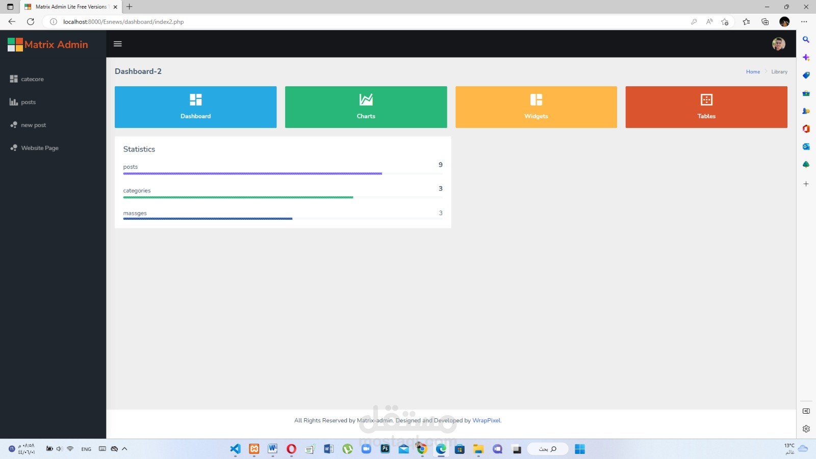Viewport: 816px width, 459px height.
Task: Switch ENG input language in tray
Action: [x=86, y=449]
